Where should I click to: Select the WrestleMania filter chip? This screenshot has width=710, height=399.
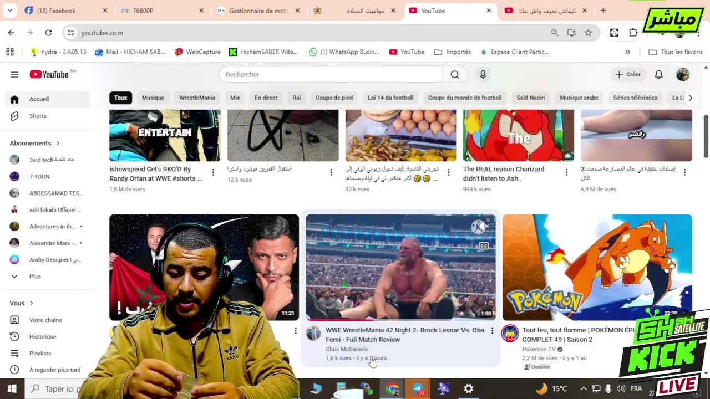[197, 98]
